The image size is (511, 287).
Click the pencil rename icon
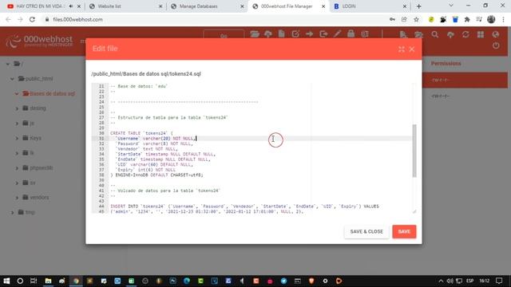[337, 33]
